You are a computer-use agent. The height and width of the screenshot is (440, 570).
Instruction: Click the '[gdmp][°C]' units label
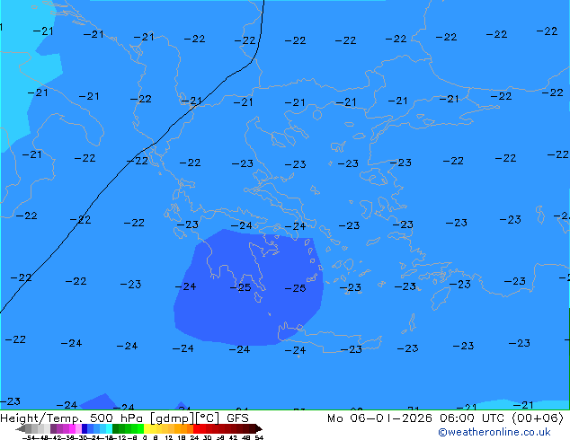click(x=184, y=418)
